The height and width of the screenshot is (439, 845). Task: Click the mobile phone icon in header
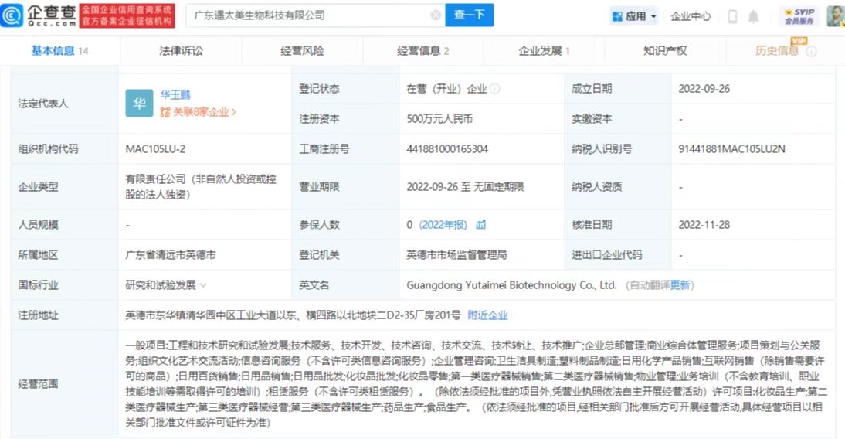click(x=732, y=16)
